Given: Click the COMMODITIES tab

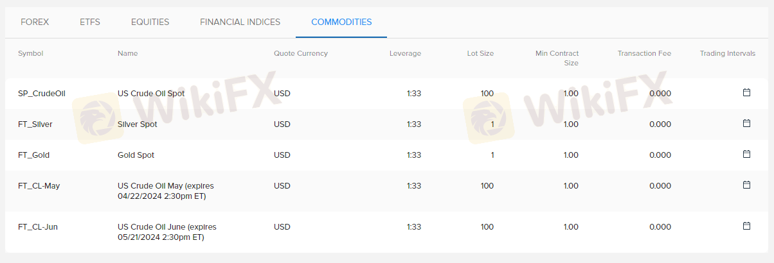Looking at the screenshot, I should [x=341, y=22].
